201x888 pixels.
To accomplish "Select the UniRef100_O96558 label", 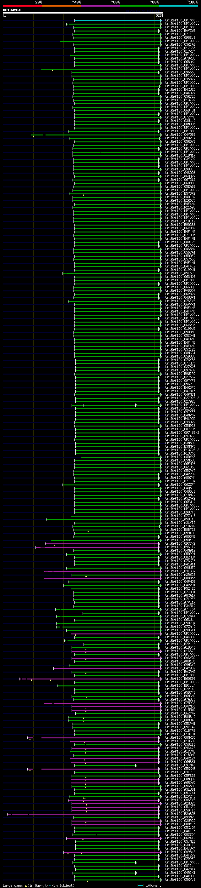I will (x=180, y=72).
